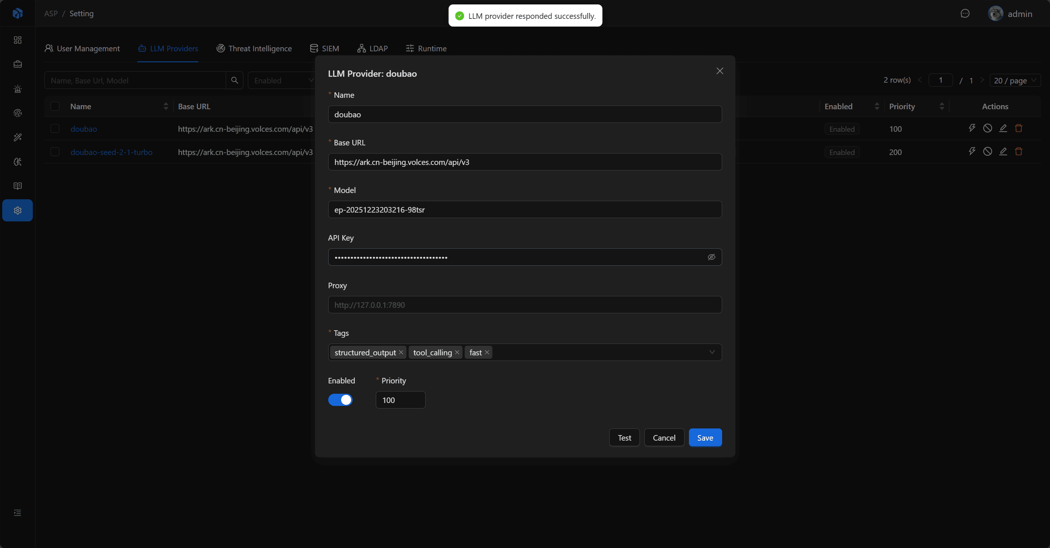Switch to Threat Intelligence tab

[x=254, y=48]
